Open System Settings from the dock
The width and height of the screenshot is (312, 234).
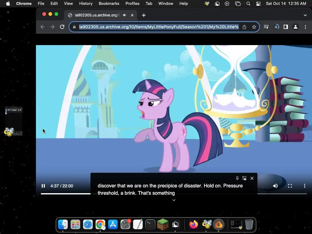click(x=125, y=225)
